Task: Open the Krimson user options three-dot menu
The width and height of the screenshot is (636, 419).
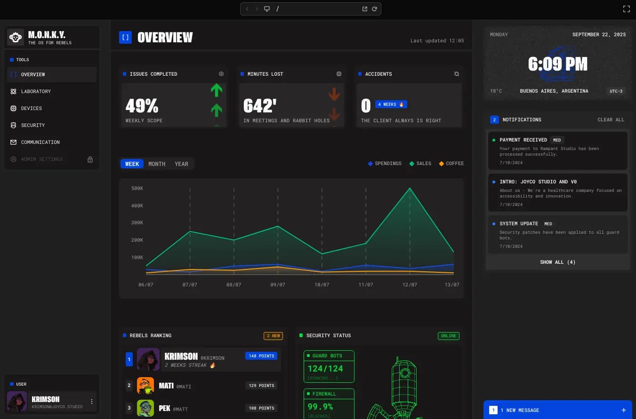Action: [91, 402]
